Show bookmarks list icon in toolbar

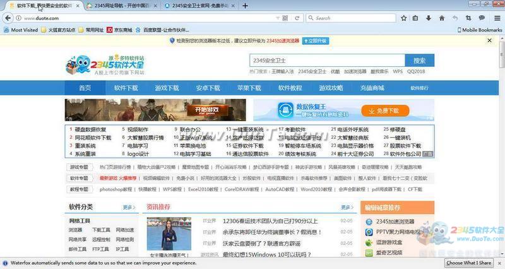(x=415, y=18)
